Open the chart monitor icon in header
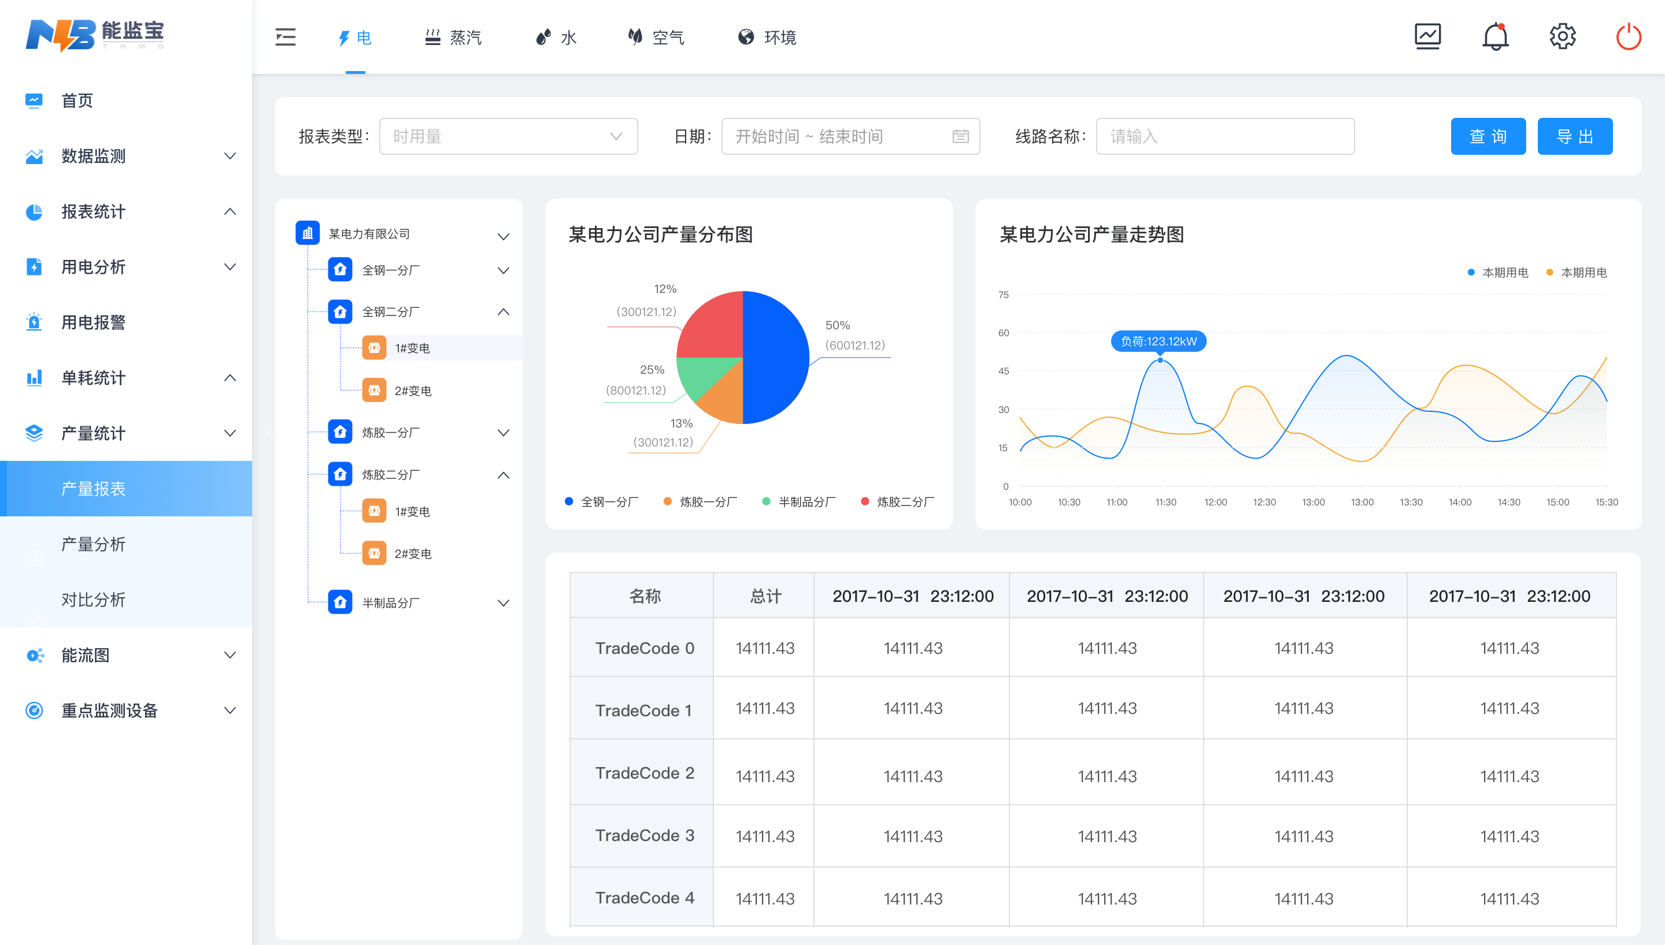The image size is (1665, 945). pyautogui.click(x=1427, y=36)
